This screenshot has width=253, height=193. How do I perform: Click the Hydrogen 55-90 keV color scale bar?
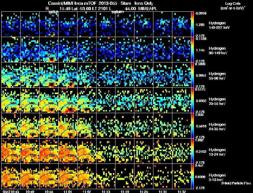(192, 75)
